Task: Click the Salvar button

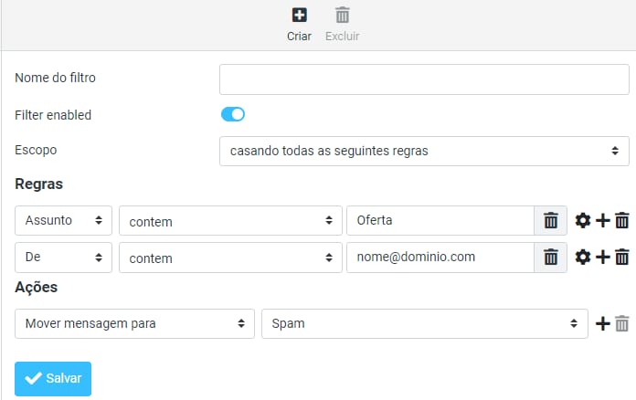Action: click(53, 378)
